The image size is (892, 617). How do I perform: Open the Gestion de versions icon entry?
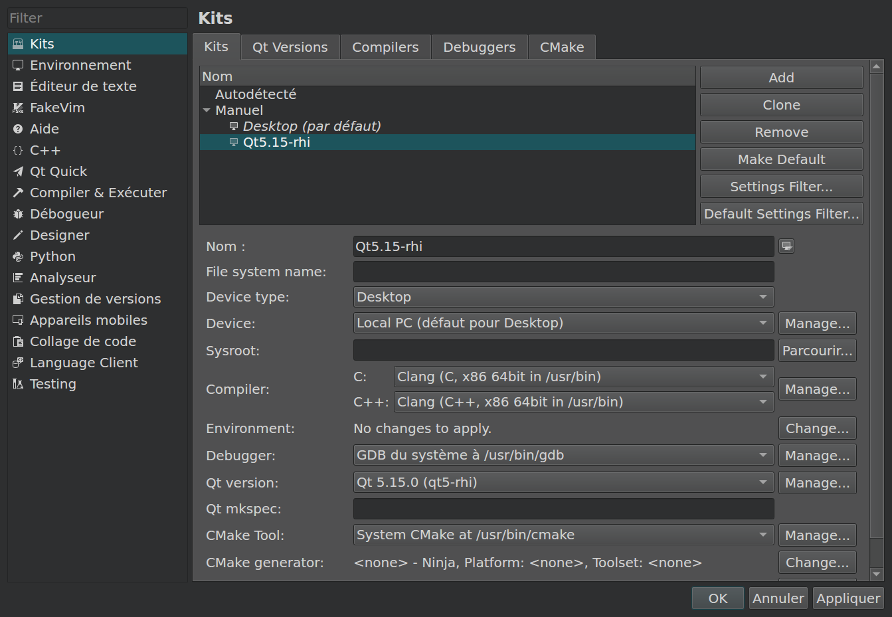18,299
